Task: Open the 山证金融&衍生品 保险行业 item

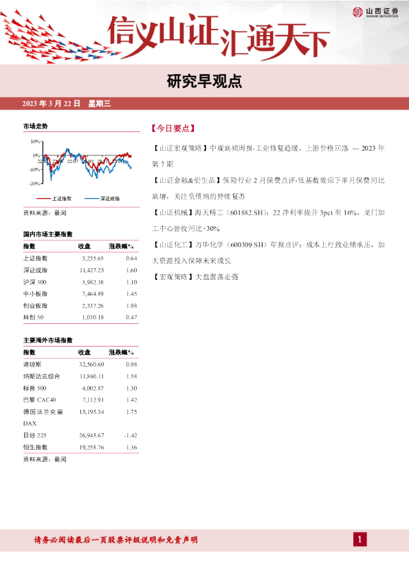Action: coord(268,188)
